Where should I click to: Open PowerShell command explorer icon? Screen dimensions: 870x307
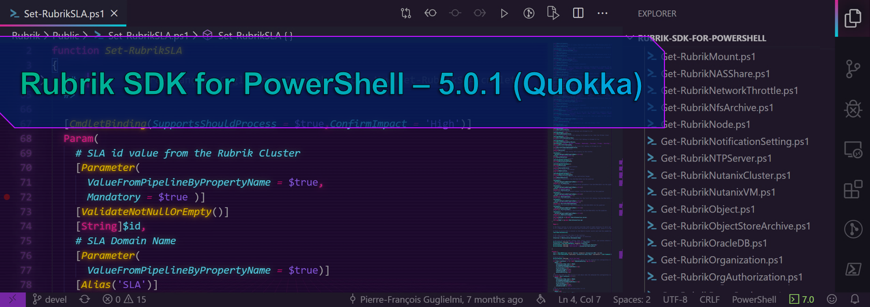[x=853, y=269]
